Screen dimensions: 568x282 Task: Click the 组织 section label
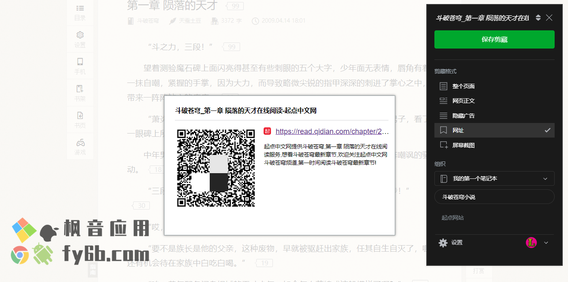point(440,164)
